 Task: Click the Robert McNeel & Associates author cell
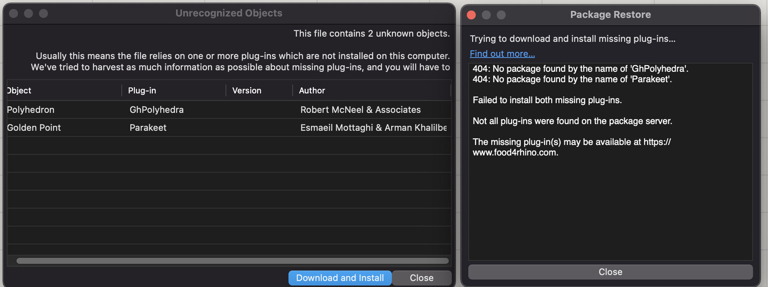(x=360, y=110)
